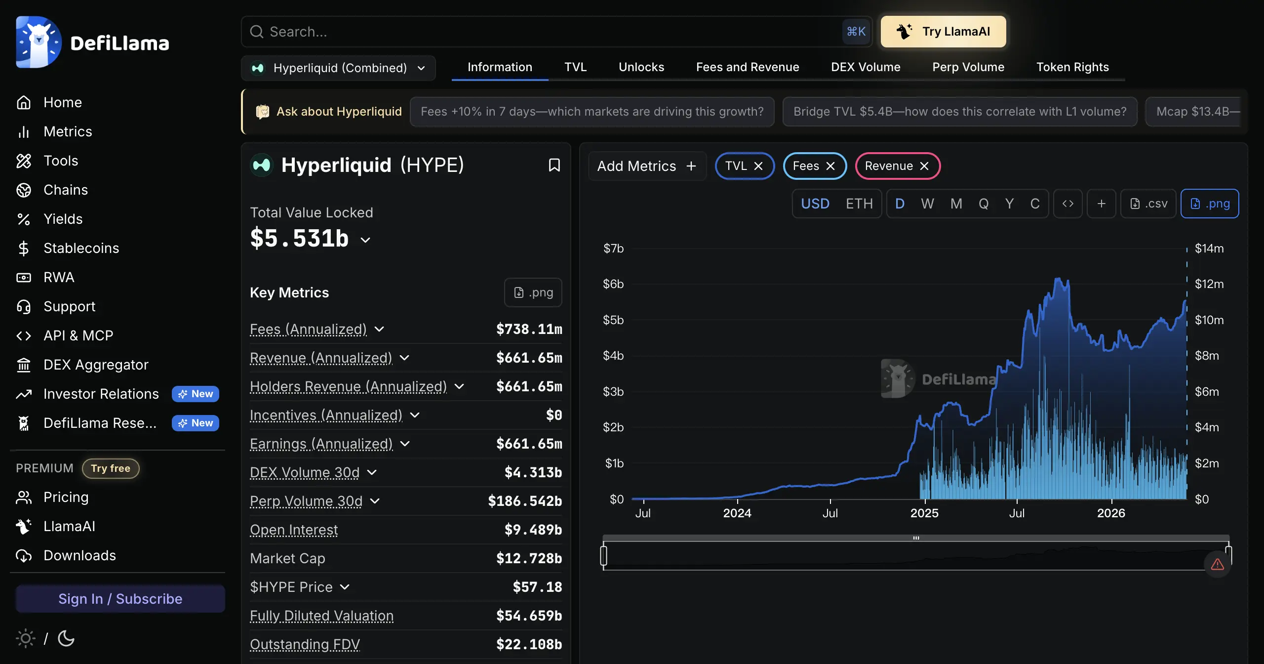Screen dimensions: 1264x664
Task: Open the Perp Volume tab
Action: coord(968,67)
